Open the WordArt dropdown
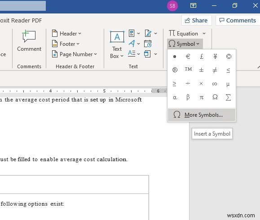This screenshot has width=260, height=220. [x=134, y=44]
